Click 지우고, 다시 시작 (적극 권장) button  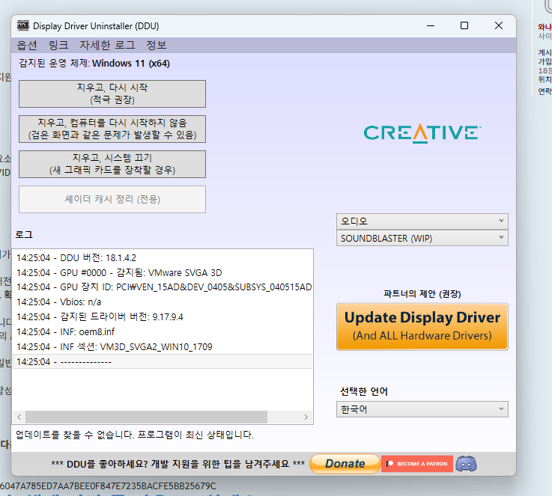point(112,94)
